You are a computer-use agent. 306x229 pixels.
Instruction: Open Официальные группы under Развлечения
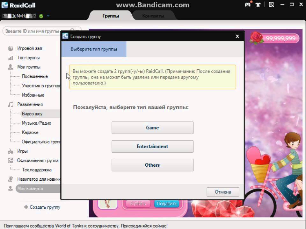coord(41,142)
